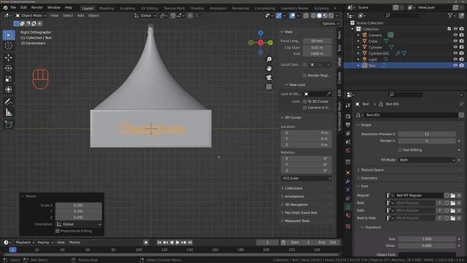This screenshot has width=467, height=263.
Task: Enable Proportional Editing checkbox in Resize panel
Action: [58, 231]
